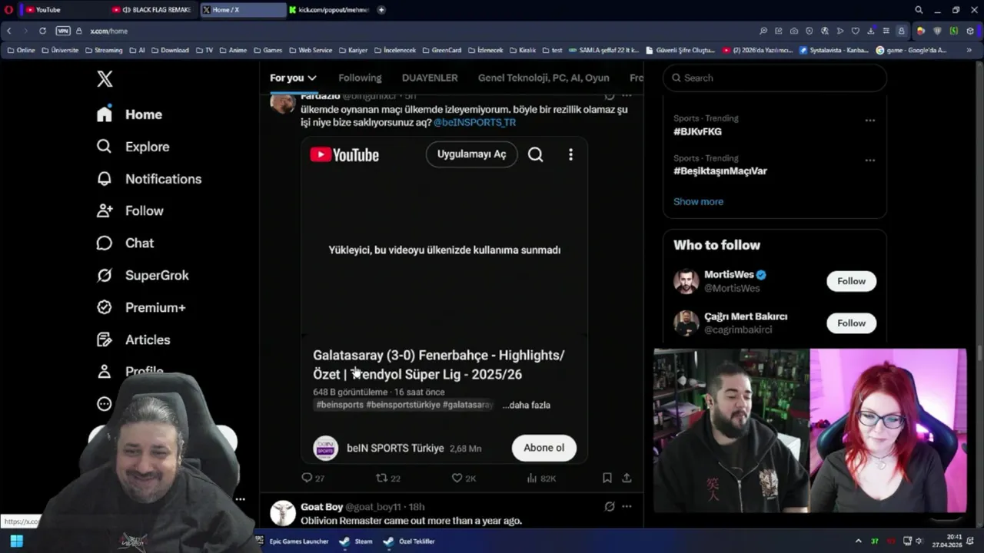The height and width of the screenshot is (553, 984).
Task: Open the Web Service bookmarks folder
Action: [310, 50]
